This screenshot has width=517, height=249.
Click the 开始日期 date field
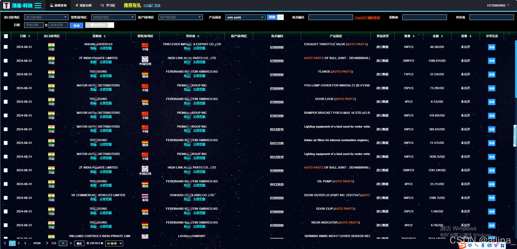34,25
